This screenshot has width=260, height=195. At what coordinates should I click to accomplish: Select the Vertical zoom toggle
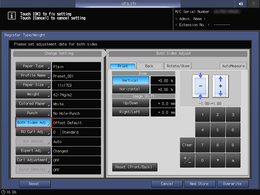[x=131, y=80]
